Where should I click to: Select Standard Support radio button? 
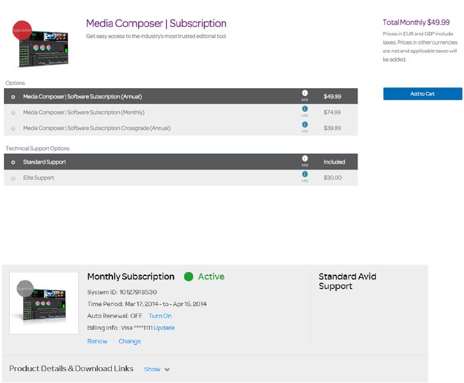pyautogui.click(x=14, y=162)
